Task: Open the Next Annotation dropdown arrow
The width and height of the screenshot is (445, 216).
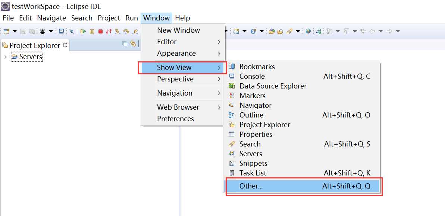Action: 338,31
